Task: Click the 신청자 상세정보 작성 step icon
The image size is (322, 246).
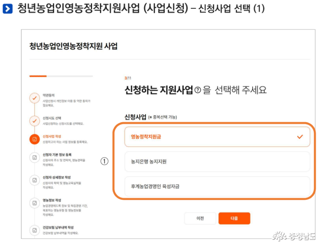Action: coord(35,180)
